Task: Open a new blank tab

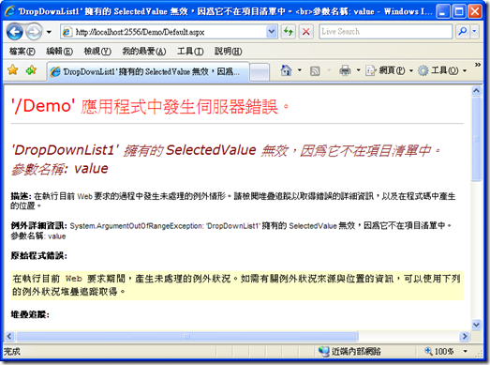Action: [x=260, y=72]
